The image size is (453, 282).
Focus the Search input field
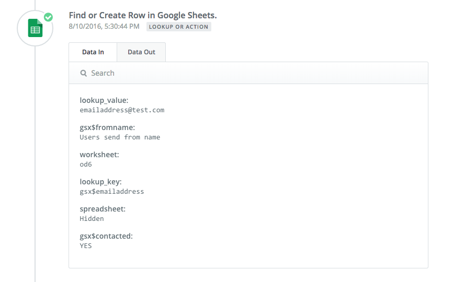coord(248,73)
